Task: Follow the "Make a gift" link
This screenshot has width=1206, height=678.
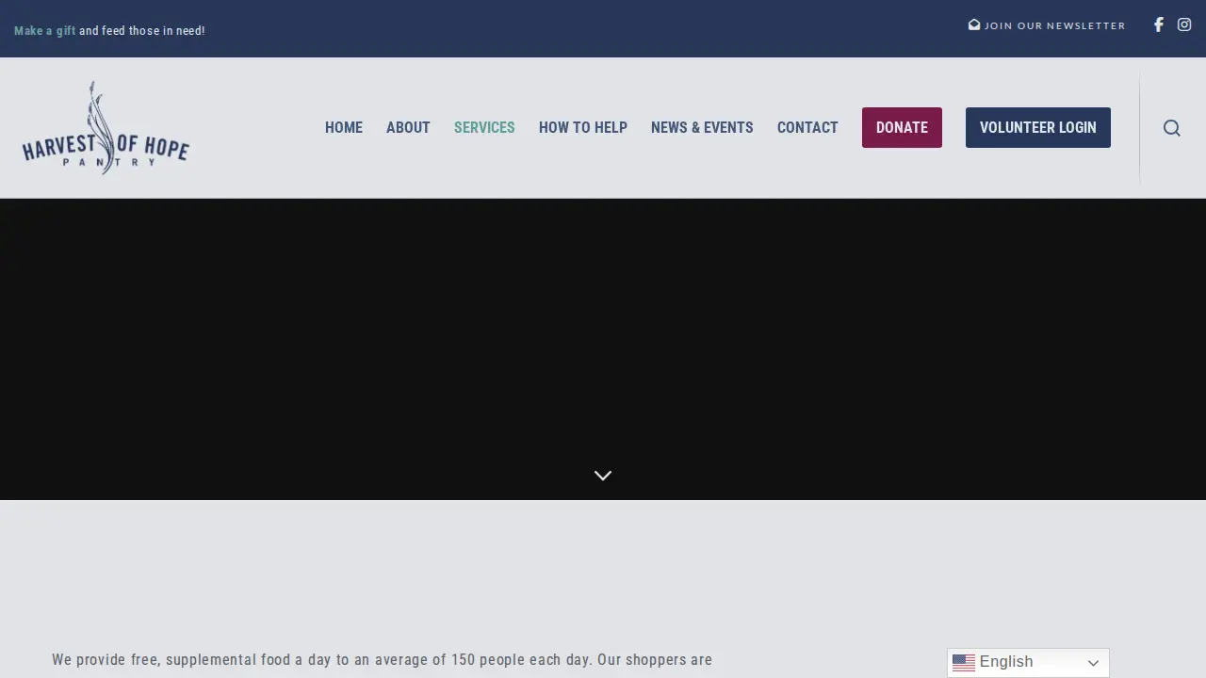Action: pos(45,31)
